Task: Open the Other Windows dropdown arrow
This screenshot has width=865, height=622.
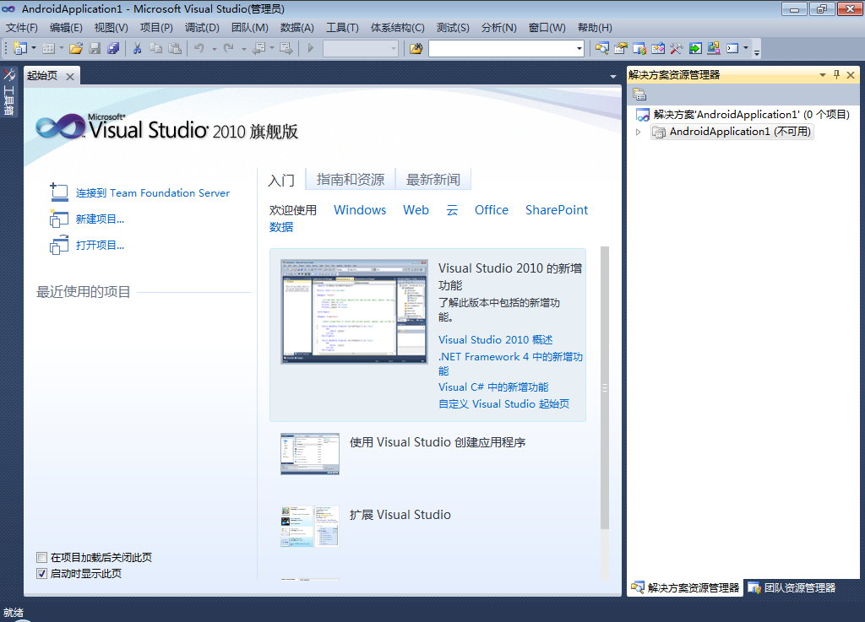Action: pos(746,48)
